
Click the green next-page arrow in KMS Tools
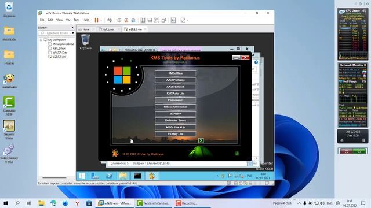coord(201,140)
